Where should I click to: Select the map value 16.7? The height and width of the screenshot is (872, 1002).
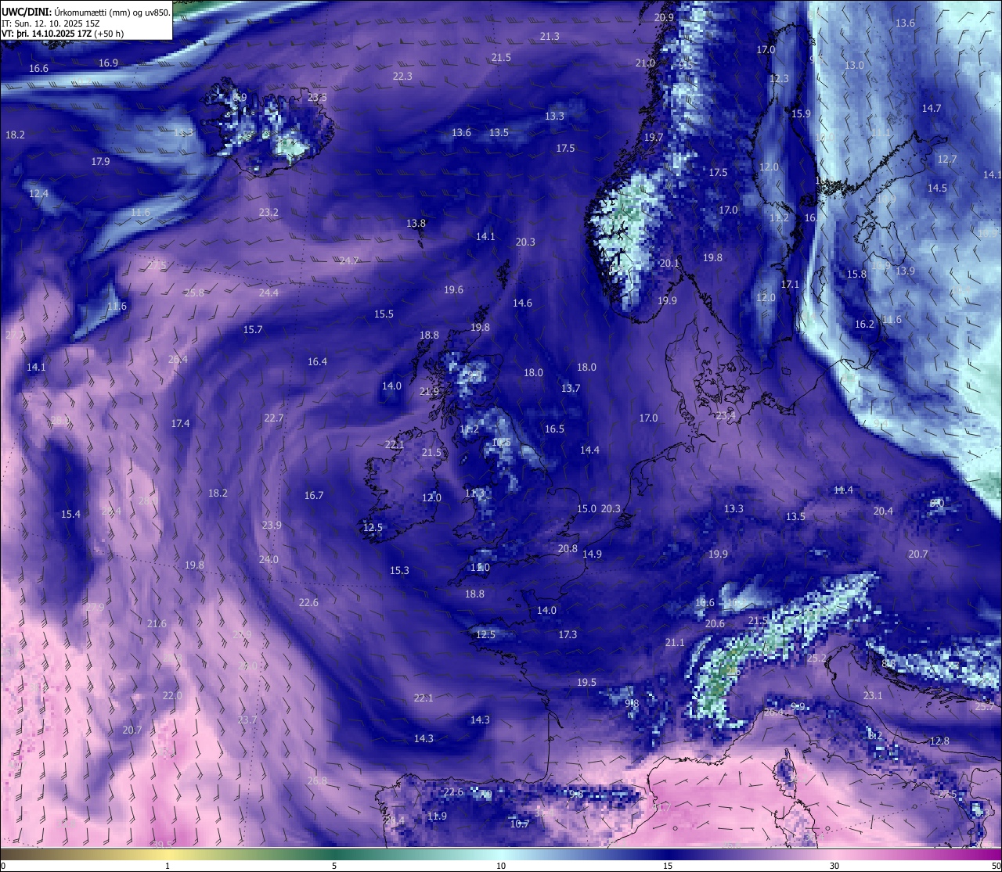[x=314, y=496]
